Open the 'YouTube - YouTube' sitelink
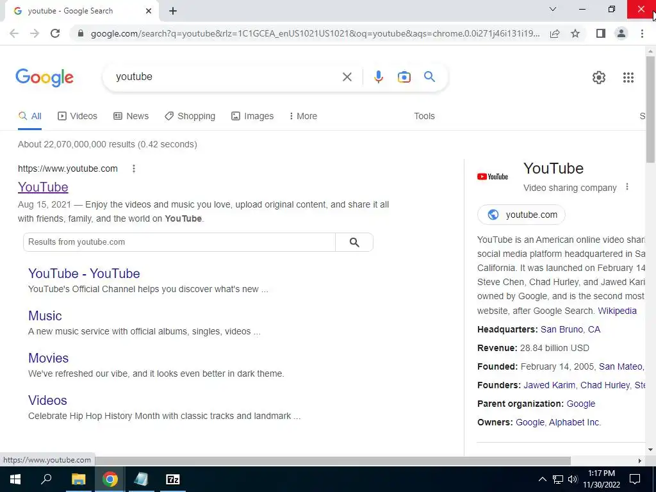 click(x=84, y=274)
